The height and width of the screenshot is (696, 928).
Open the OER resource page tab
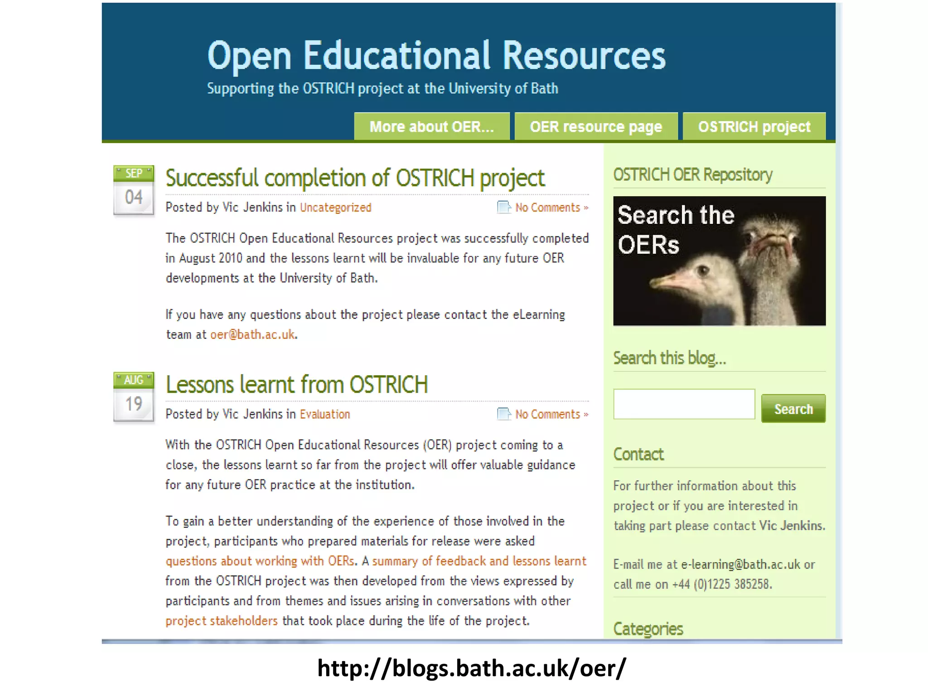[596, 126]
